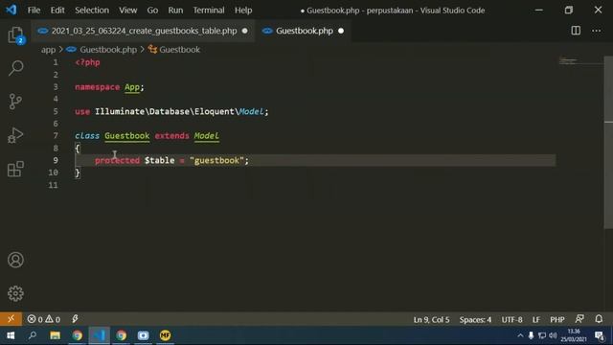This screenshot has height=345, width=613.
Task: Open the Windows Start menu
Action: [11, 335]
